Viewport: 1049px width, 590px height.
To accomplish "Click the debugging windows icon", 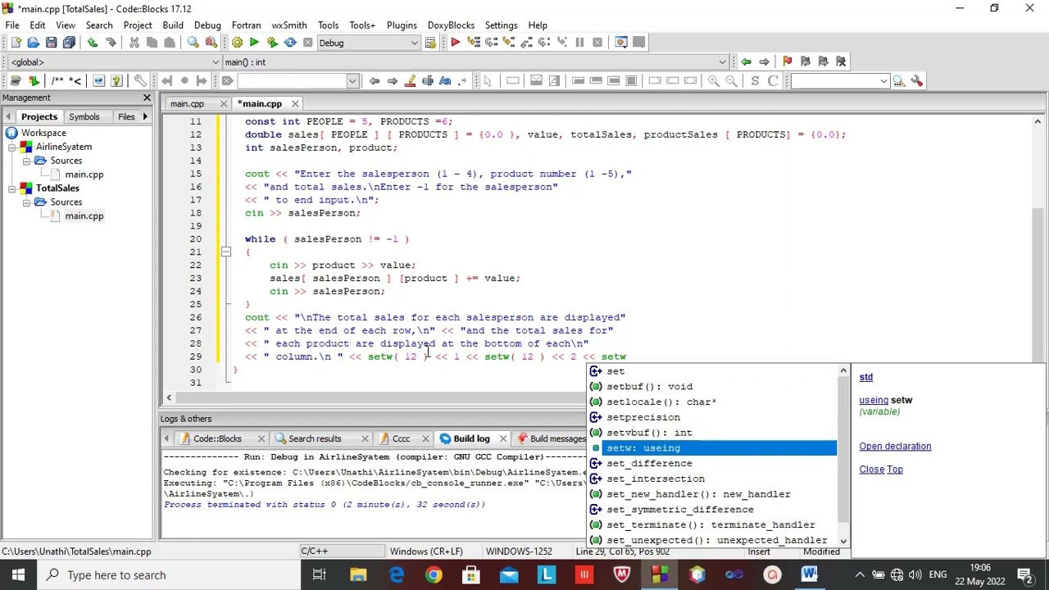I will point(620,43).
